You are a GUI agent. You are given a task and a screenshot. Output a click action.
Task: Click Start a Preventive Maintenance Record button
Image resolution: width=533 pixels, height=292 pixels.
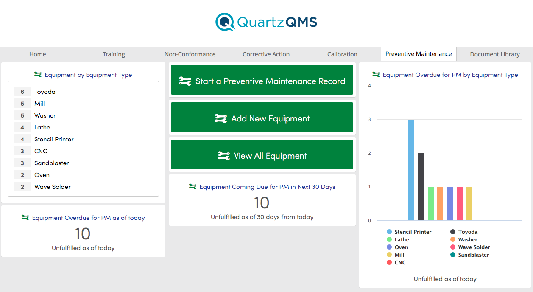point(262,80)
